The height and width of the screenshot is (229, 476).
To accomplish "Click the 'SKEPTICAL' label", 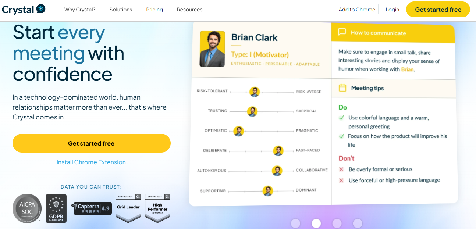I will click(x=306, y=111).
